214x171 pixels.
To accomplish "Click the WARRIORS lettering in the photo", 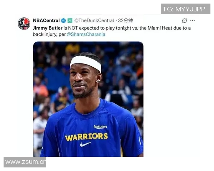I will [x=86, y=137].
